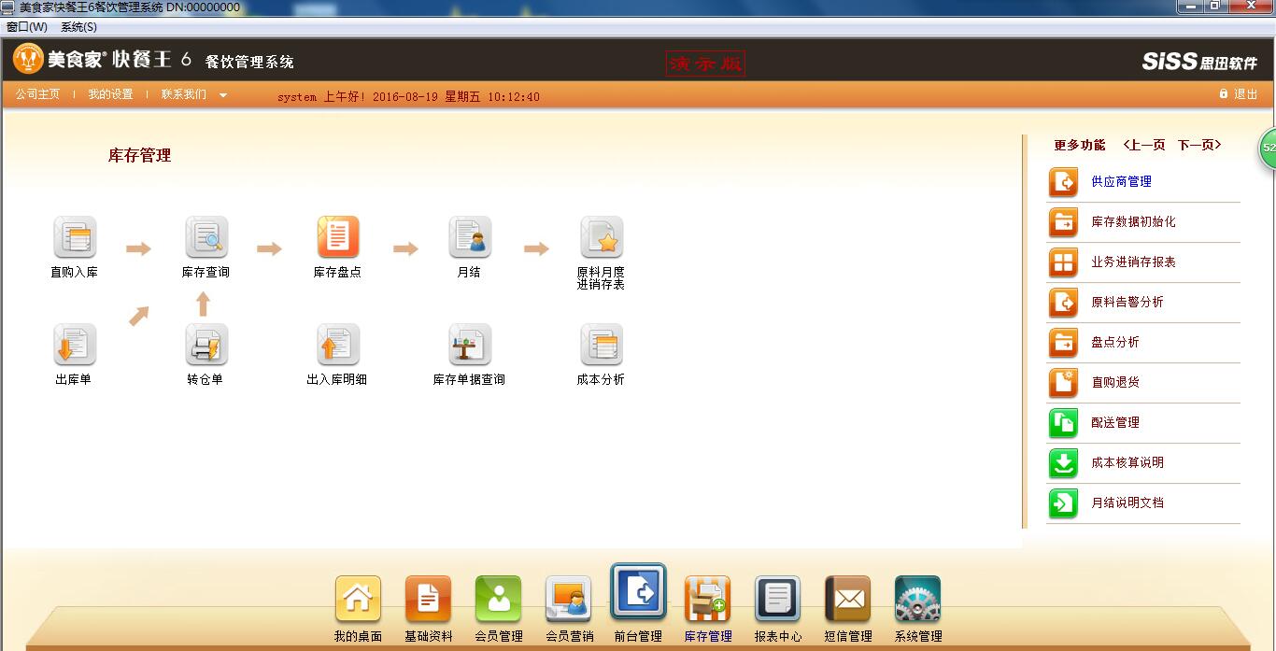Viewport: 1276px width, 651px height.
Task: Open the 原料告警分析 text link
Action: pyautogui.click(x=1127, y=303)
